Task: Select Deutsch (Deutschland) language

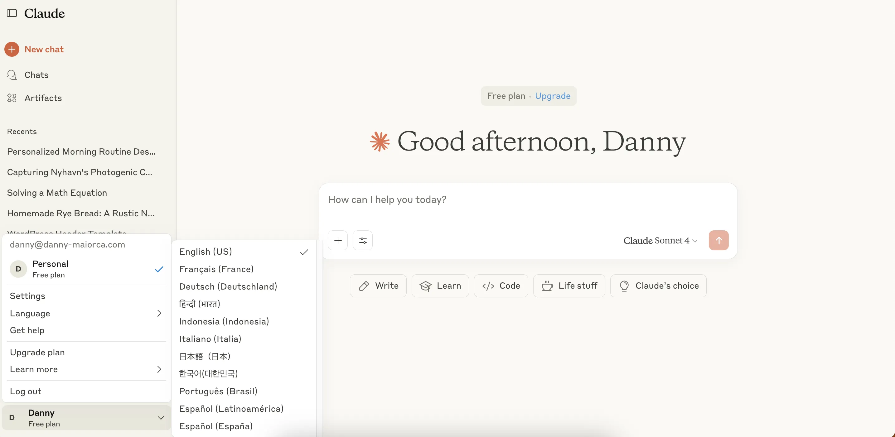Action: [x=244, y=286]
